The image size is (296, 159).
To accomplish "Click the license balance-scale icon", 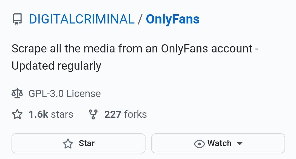I will point(17,94).
